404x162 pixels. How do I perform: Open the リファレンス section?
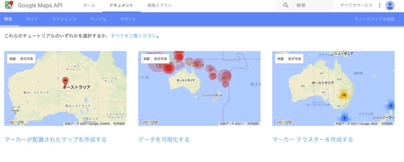[x=64, y=19]
